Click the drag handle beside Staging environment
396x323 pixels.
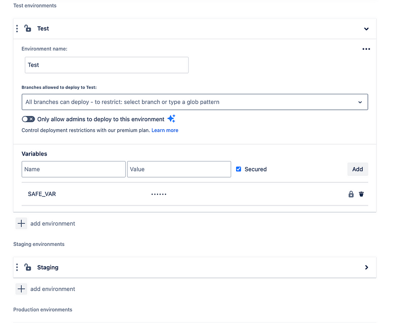17,267
